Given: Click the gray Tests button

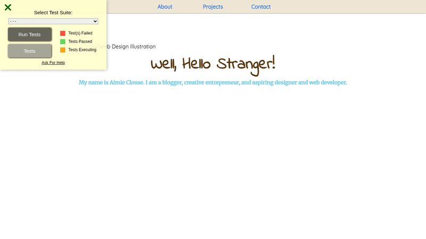Looking at the screenshot, I should click(30, 51).
